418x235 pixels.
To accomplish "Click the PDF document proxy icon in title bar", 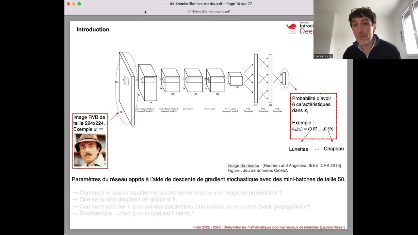I will [167, 4].
